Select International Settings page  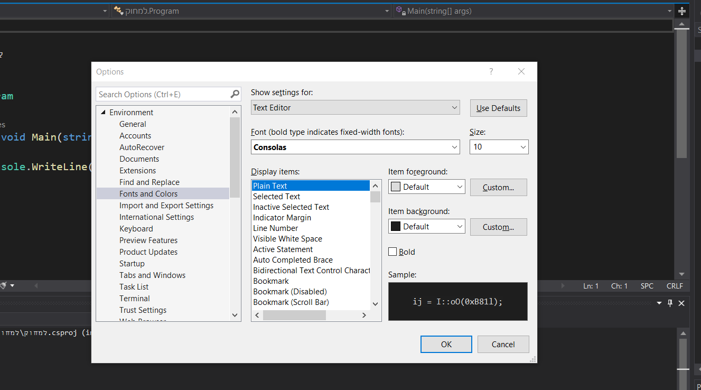[156, 217]
